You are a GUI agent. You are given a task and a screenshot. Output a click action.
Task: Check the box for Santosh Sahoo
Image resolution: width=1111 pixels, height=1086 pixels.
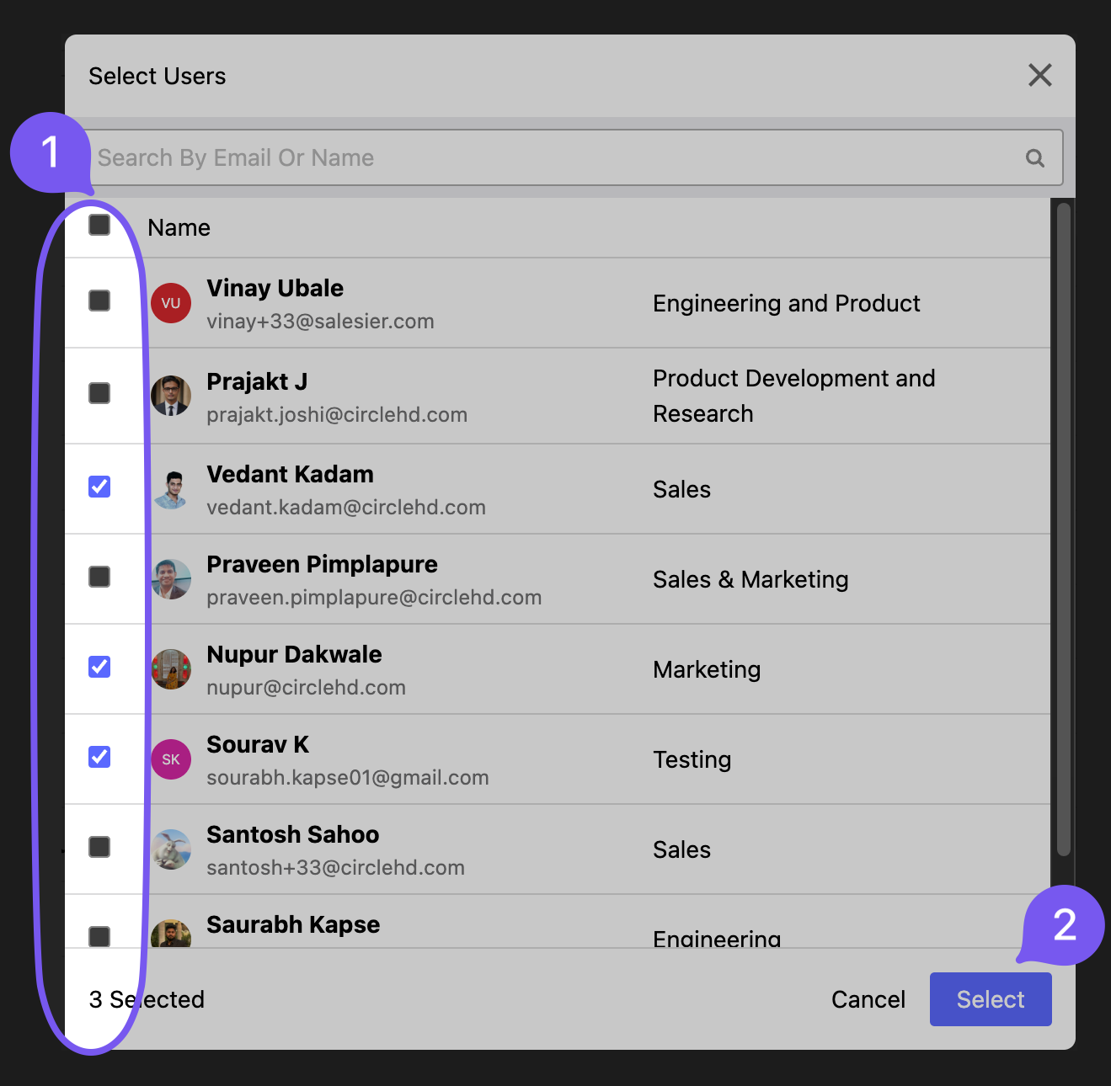tap(99, 847)
